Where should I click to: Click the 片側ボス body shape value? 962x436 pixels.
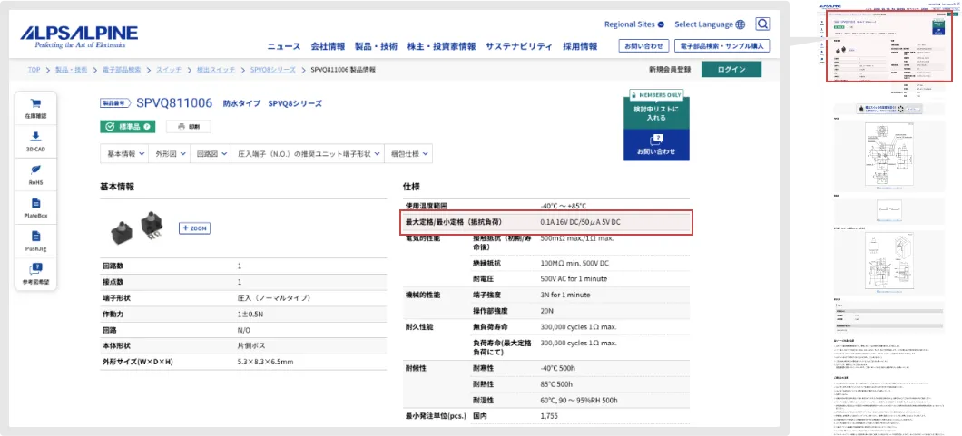point(253,346)
